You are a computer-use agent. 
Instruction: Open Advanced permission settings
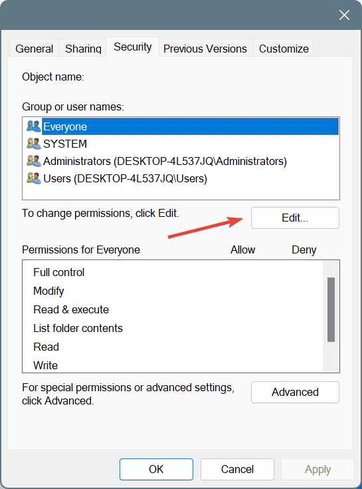pos(295,392)
